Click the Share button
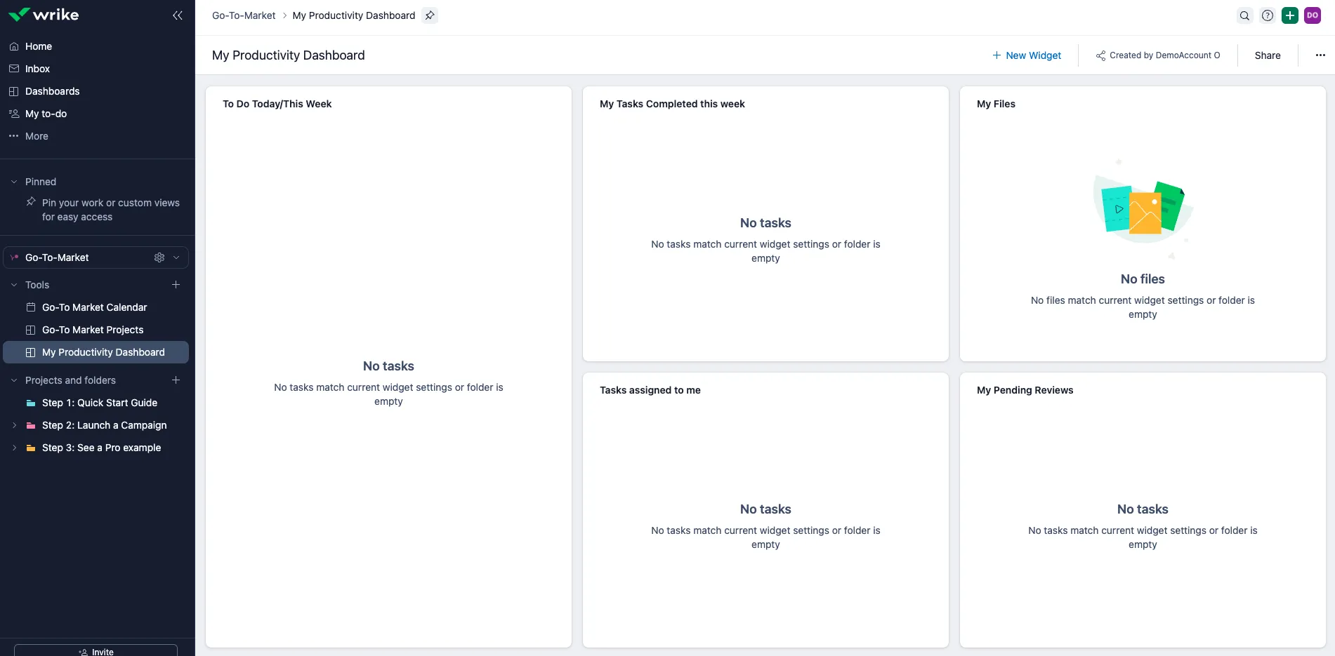Image resolution: width=1335 pixels, height=656 pixels. (1268, 55)
